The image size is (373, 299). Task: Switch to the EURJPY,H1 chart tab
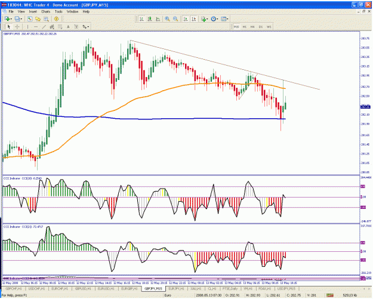176,288
